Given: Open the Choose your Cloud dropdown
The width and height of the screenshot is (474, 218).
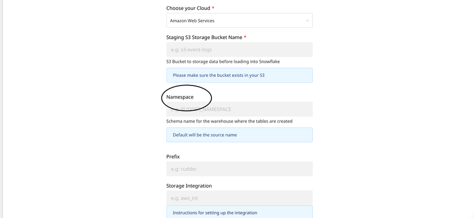Looking at the screenshot, I should (x=239, y=20).
